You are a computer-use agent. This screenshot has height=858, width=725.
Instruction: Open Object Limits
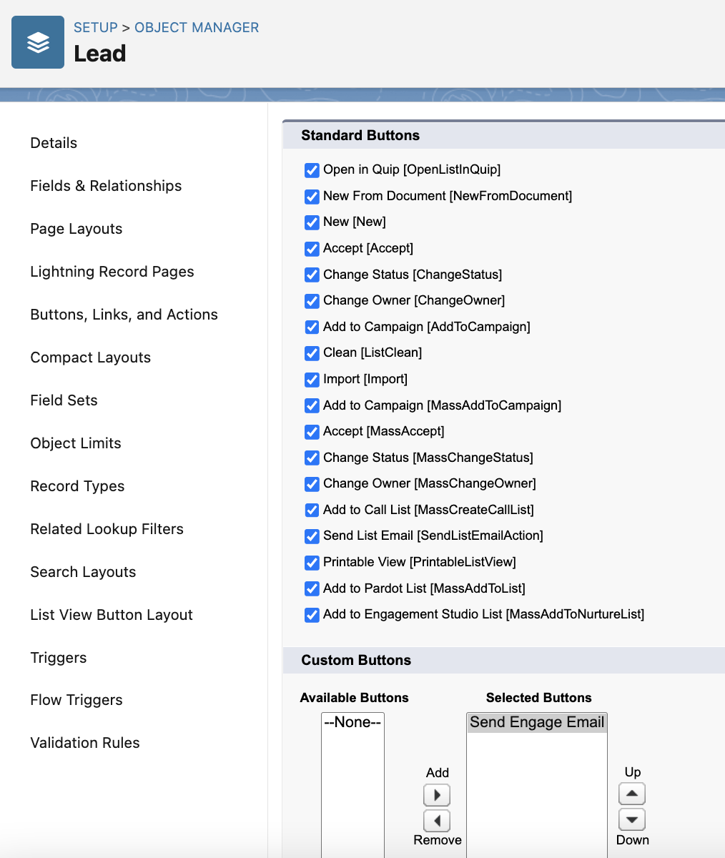[76, 443]
